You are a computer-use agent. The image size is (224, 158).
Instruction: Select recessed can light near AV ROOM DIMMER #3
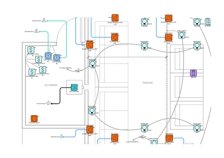pos(93,64)
